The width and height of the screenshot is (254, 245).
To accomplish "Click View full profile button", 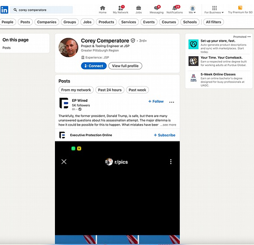I will pyautogui.click(x=125, y=66).
